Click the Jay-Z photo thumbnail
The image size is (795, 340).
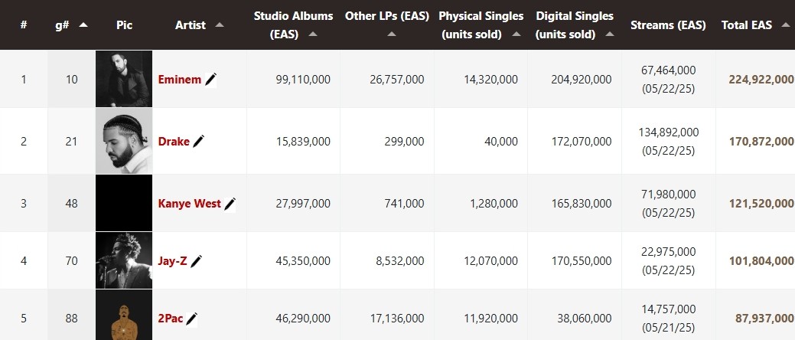(x=124, y=260)
